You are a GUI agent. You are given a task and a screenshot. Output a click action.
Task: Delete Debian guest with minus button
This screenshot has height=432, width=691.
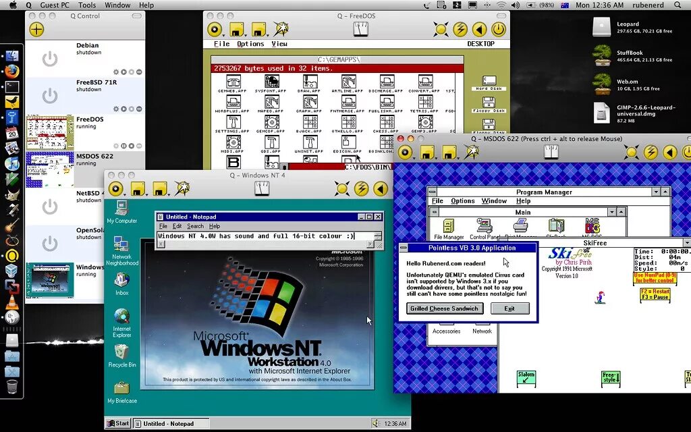(139, 72)
